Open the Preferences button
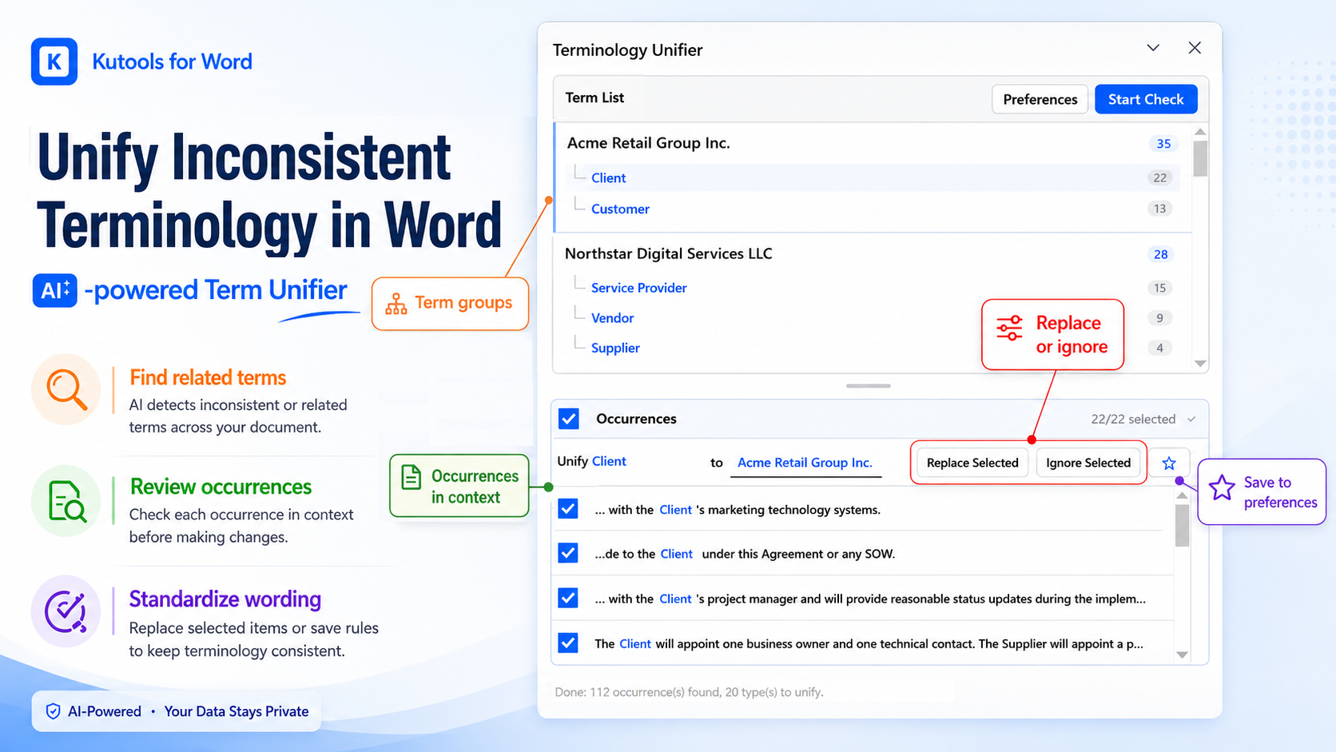 [x=1040, y=99]
